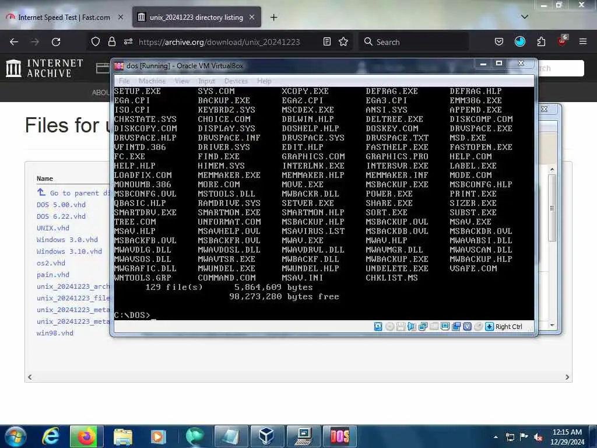Click the hard disk activity status icon
The image size is (597, 448).
click(378, 327)
